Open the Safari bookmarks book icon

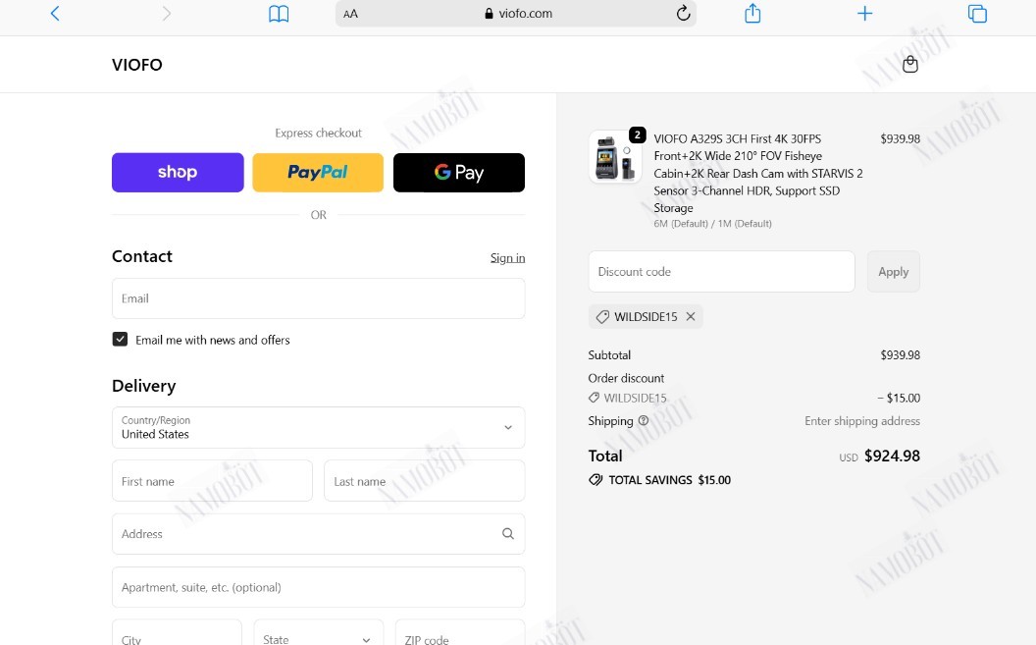[279, 13]
